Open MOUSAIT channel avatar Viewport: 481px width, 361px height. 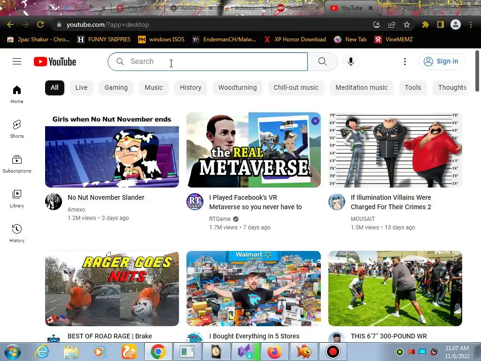(x=336, y=202)
